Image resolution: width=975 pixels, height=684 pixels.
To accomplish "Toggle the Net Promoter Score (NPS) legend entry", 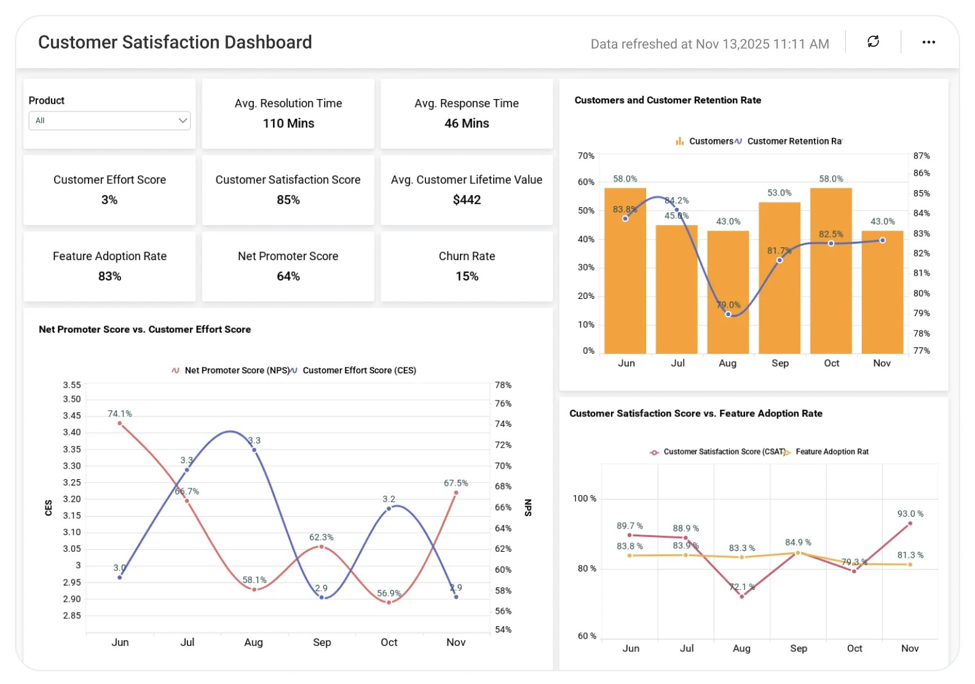I will click(231, 370).
